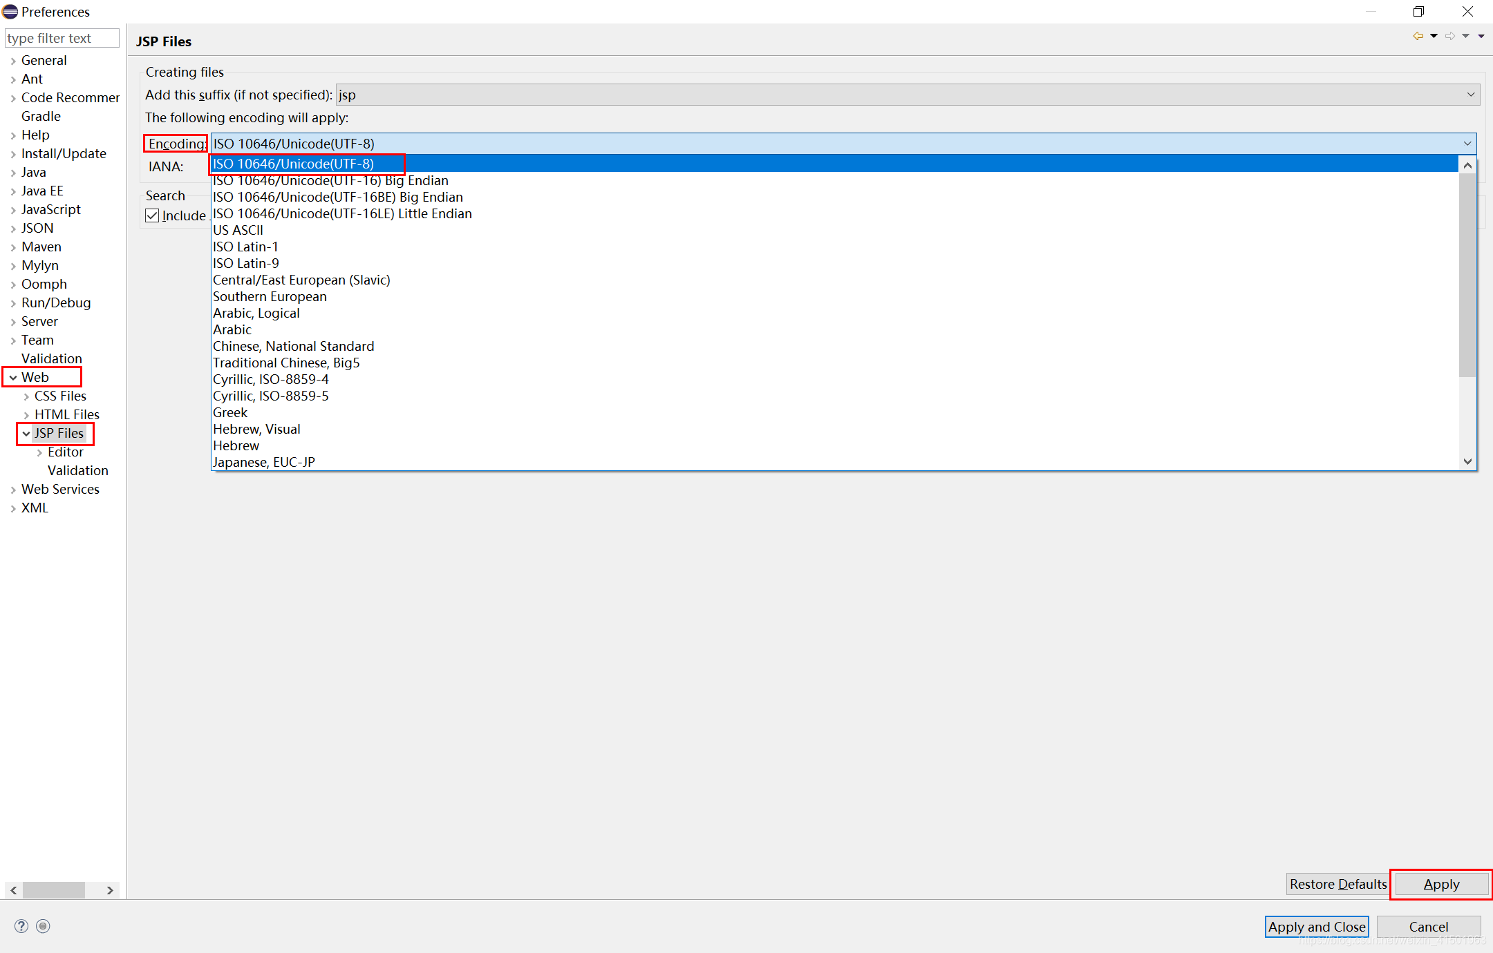
Task: Click the Eclipse icon in title bar
Action: [x=10, y=11]
